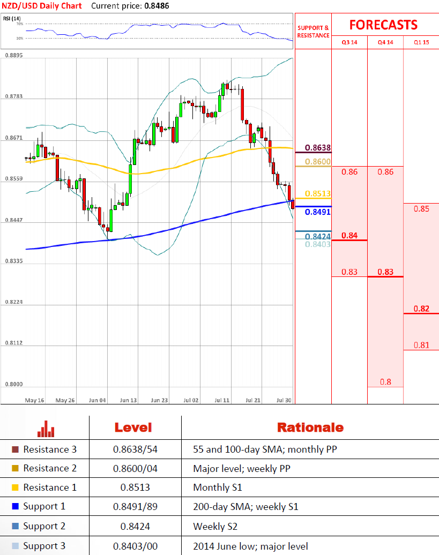This screenshot has height=555, width=439.
Task: Click the Q4 14 lowest forecast 0.8
Action: [385, 382]
